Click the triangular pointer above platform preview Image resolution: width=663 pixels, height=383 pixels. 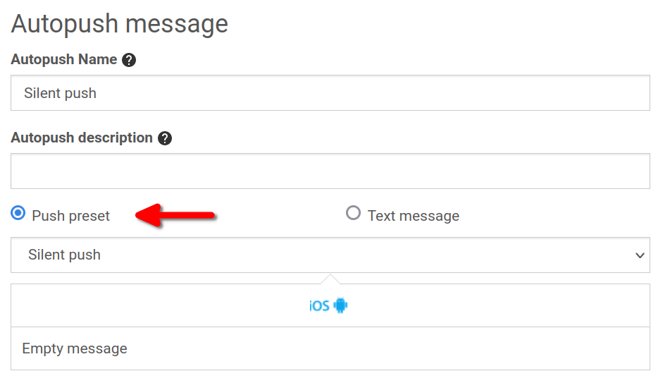[x=330, y=279]
